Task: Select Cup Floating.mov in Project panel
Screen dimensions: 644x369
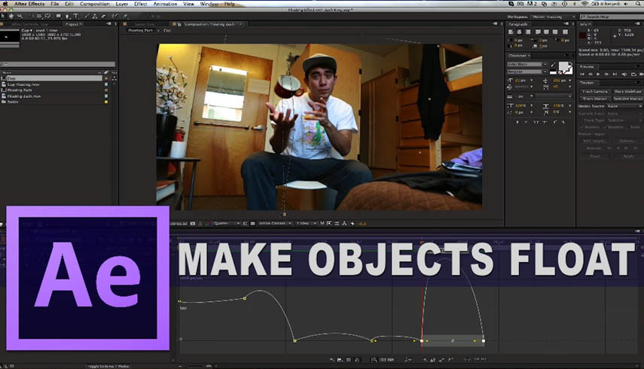Action: (24, 84)
